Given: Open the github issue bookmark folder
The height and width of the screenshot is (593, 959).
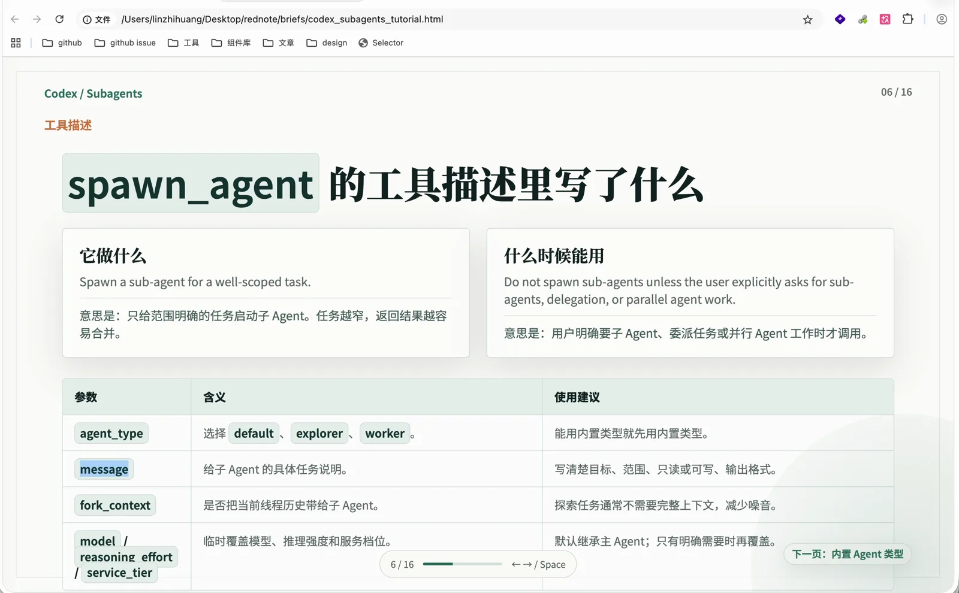Looking at the screenshot, I should pos(125,43).
